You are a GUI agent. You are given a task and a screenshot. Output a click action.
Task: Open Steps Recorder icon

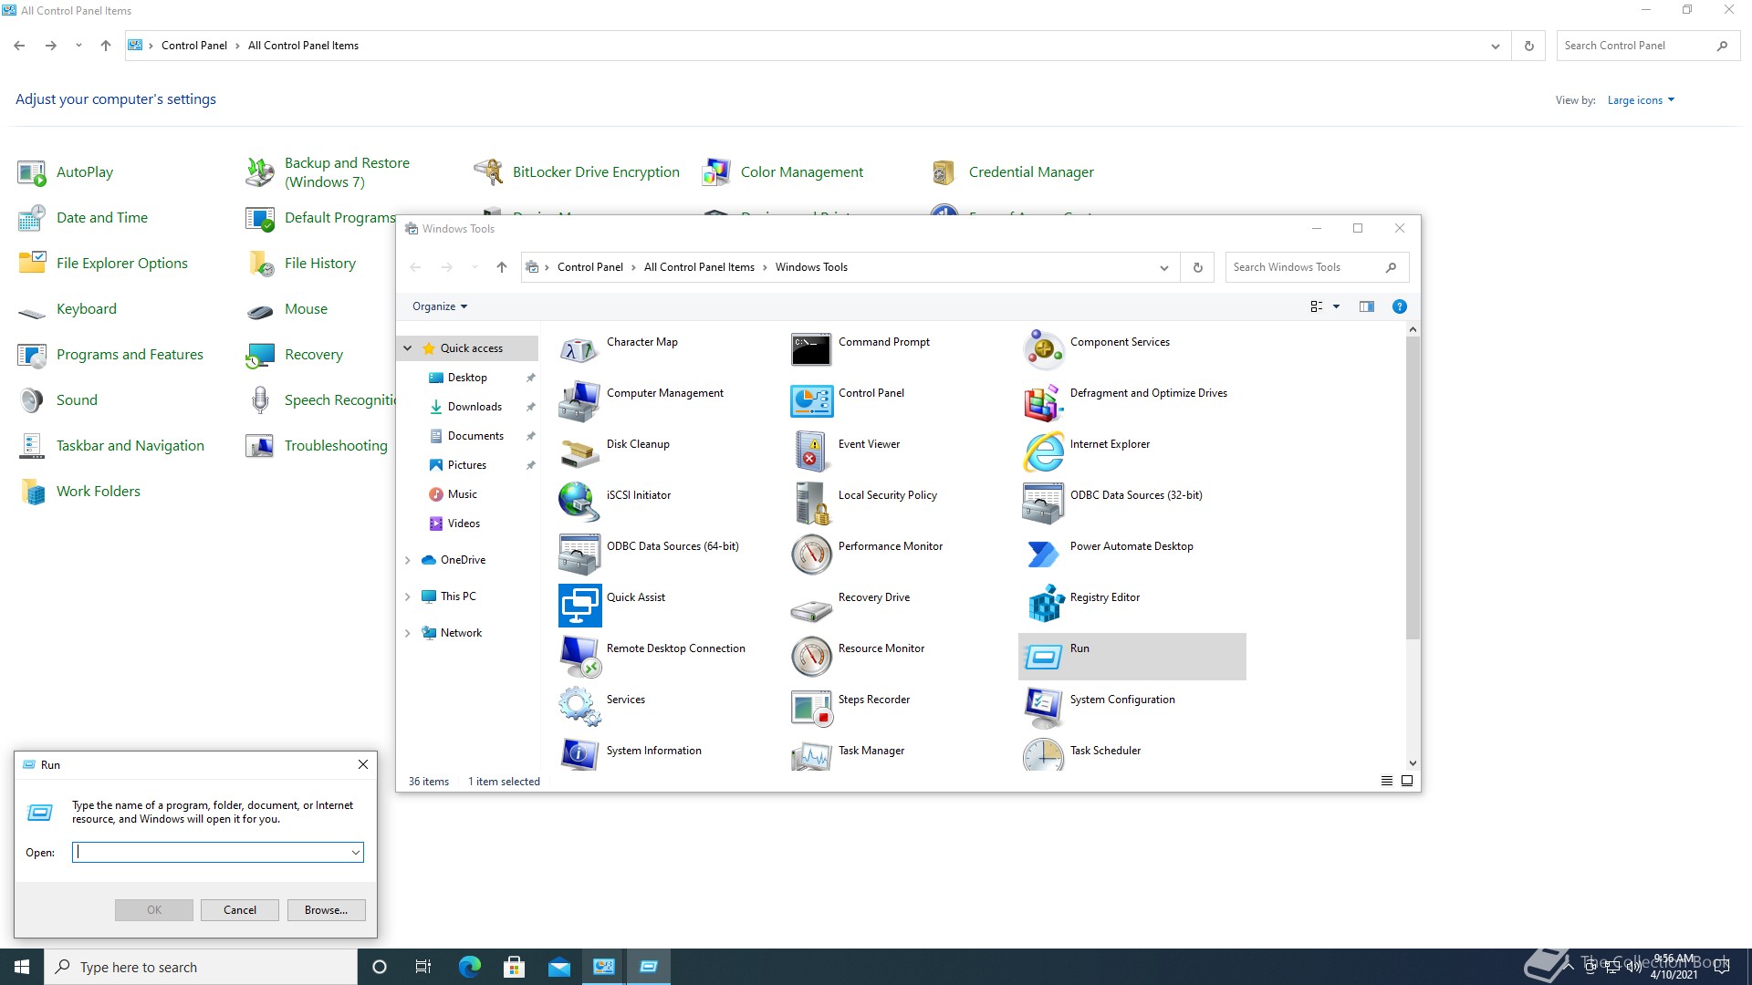811,708
